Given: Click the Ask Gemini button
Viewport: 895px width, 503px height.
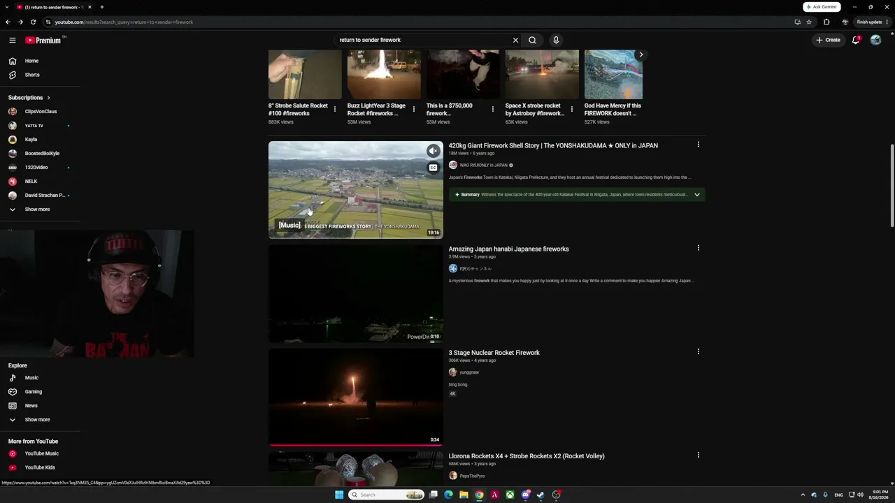Looking at the screenshot, I should 822,7.
